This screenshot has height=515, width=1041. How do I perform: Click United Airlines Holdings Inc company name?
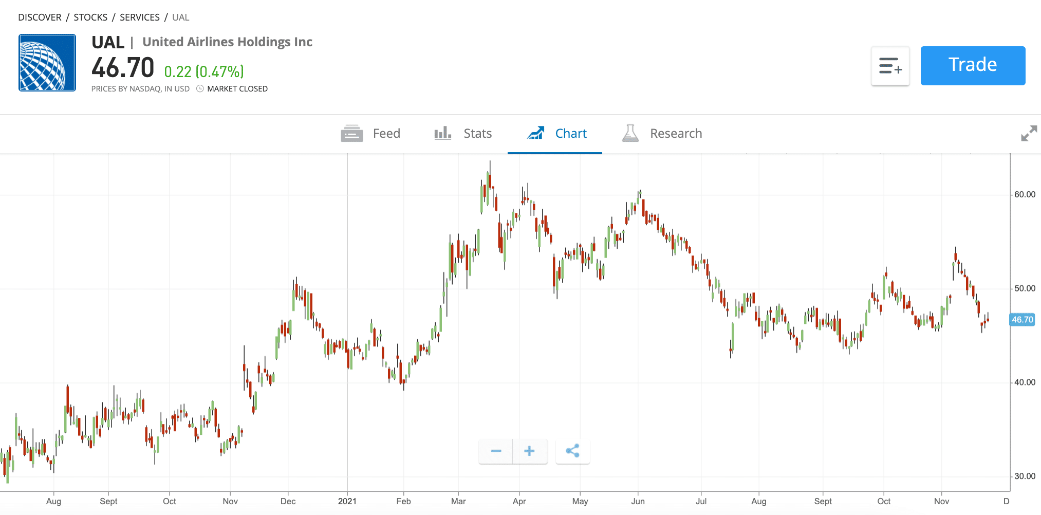click(227, 42)
